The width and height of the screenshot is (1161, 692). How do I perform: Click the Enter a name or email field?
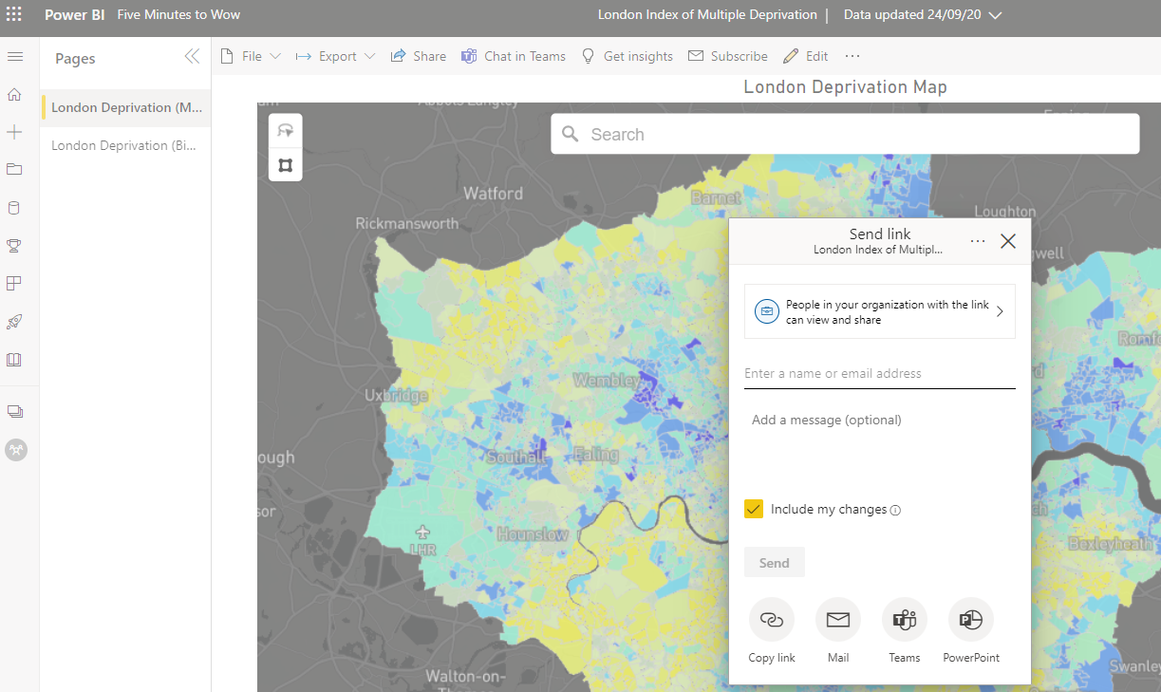[x=879, y=374]
